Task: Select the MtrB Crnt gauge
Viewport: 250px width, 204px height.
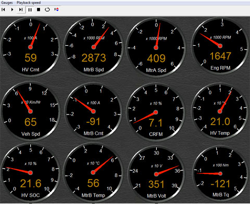Action: point(93,111)
